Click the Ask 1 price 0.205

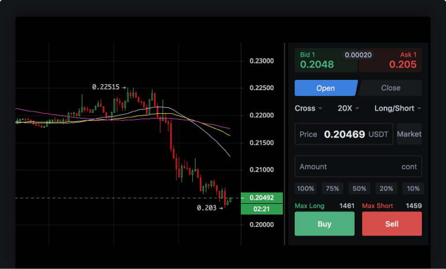403,65
